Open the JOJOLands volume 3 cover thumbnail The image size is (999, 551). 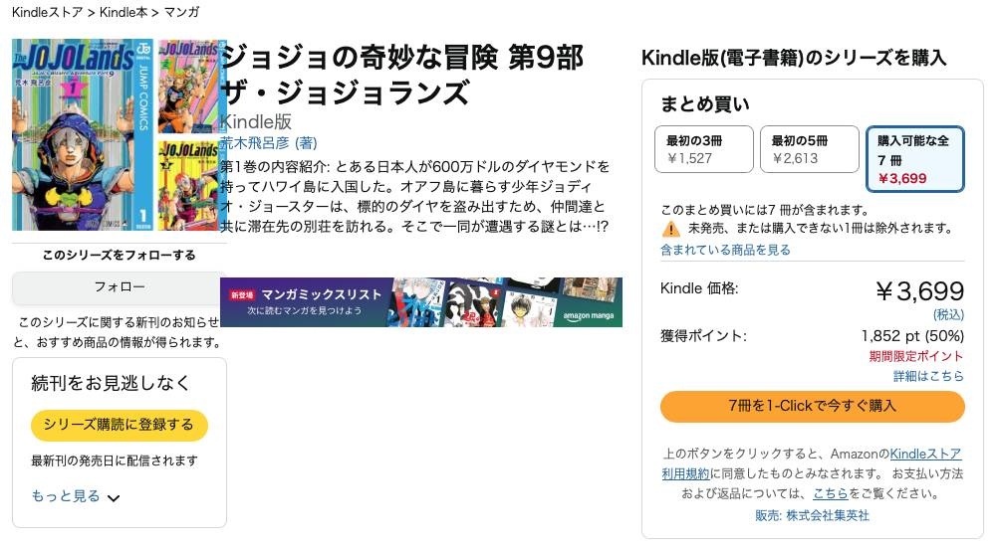188,185
